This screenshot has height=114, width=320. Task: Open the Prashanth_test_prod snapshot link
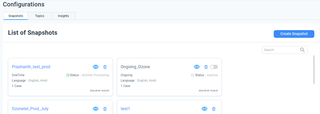[31, 67]
